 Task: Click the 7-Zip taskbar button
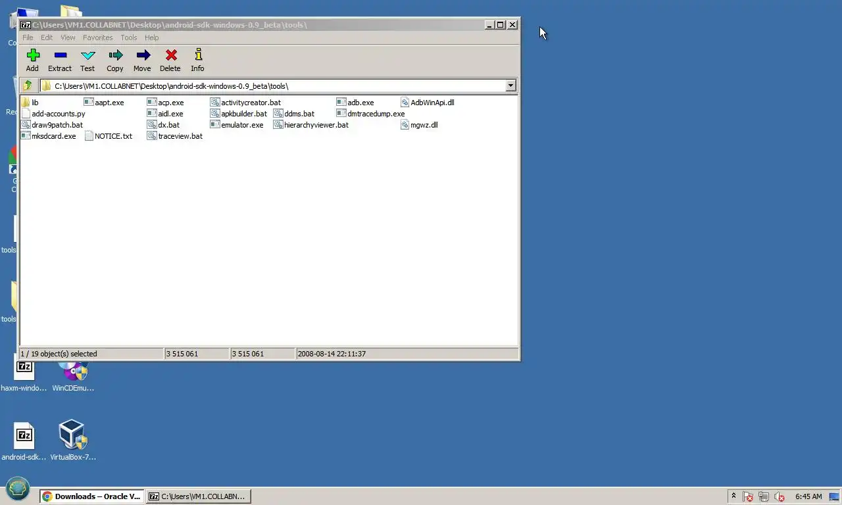(198, 496)
